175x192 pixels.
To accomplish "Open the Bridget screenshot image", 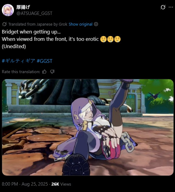I will click(88, 127).
